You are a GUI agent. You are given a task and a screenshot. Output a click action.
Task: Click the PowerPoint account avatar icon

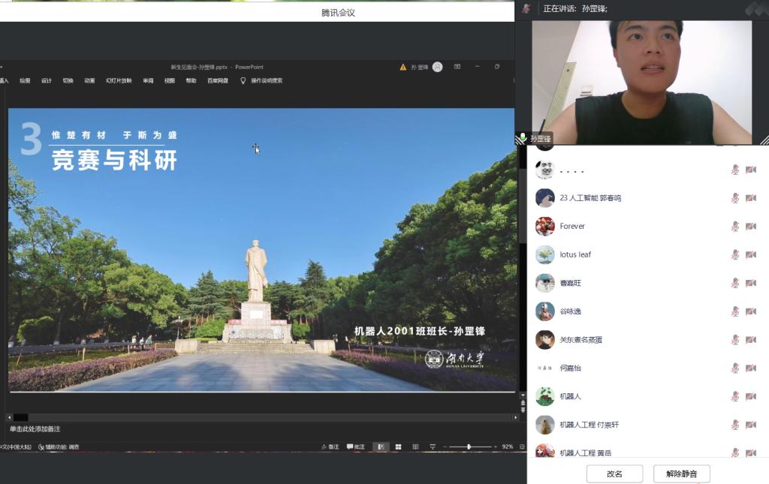437,67
